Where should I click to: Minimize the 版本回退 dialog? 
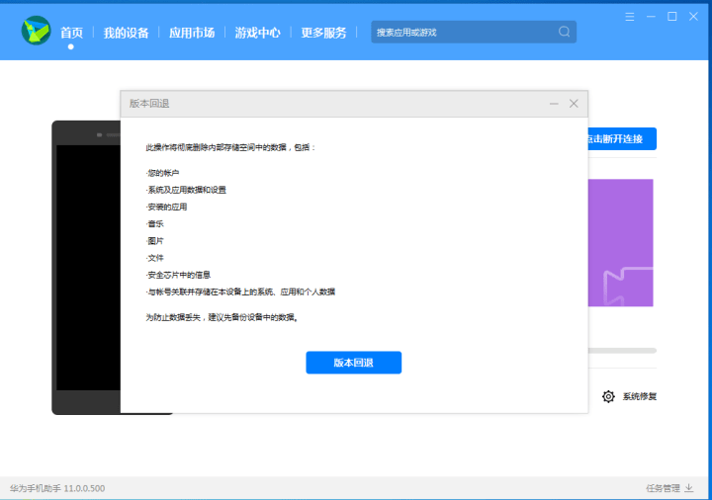coord(554,104)
